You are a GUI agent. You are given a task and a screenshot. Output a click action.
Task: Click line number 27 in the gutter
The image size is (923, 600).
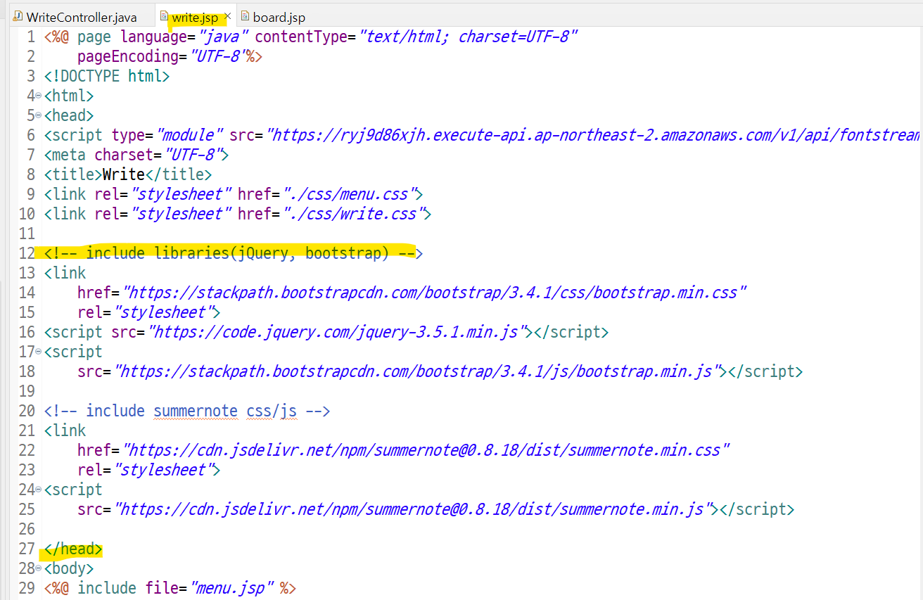coord(27,549)
